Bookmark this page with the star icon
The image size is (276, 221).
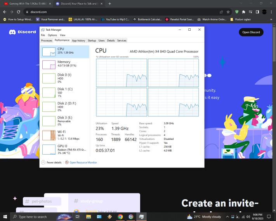click(228, 12)
